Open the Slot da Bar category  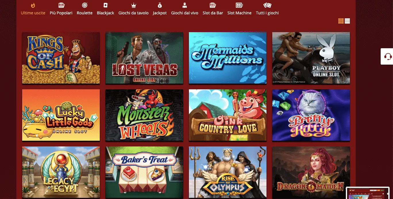pos(213,13)
